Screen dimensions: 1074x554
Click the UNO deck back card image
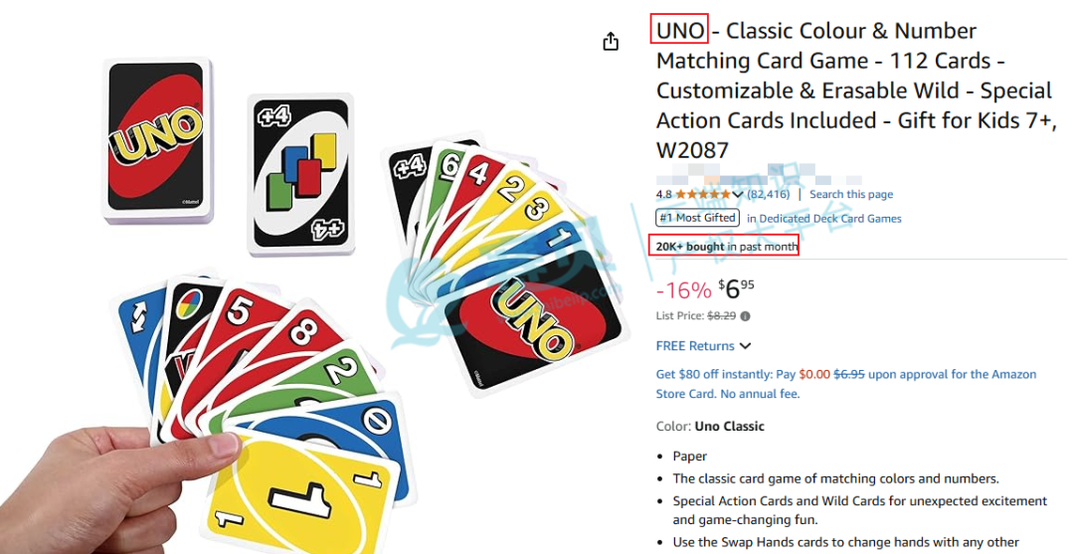[x=158, y=140]
